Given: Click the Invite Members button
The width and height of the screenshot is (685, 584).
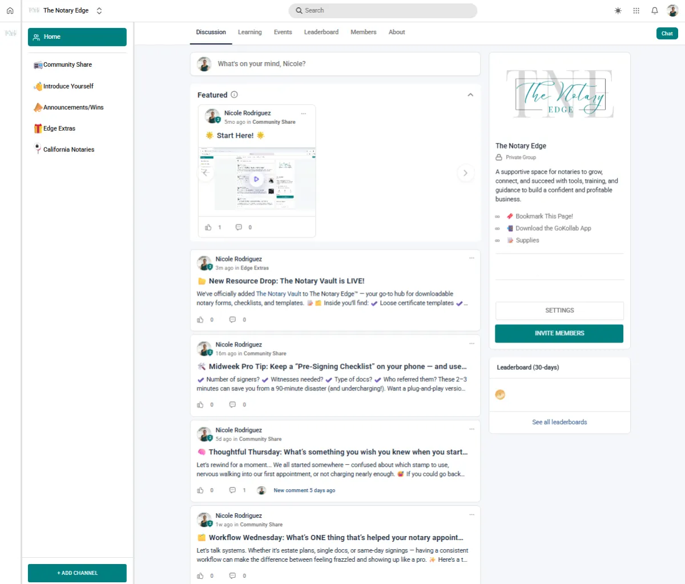Looking at the screenshot, I should point(559,333).
